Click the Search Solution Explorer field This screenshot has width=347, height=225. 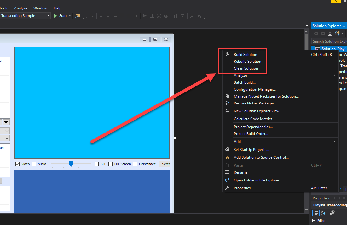point(329,41)
